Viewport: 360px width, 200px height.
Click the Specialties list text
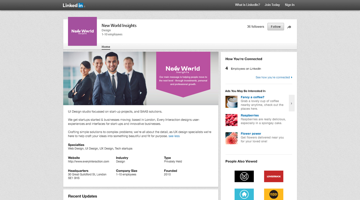(x=100, y=149)
